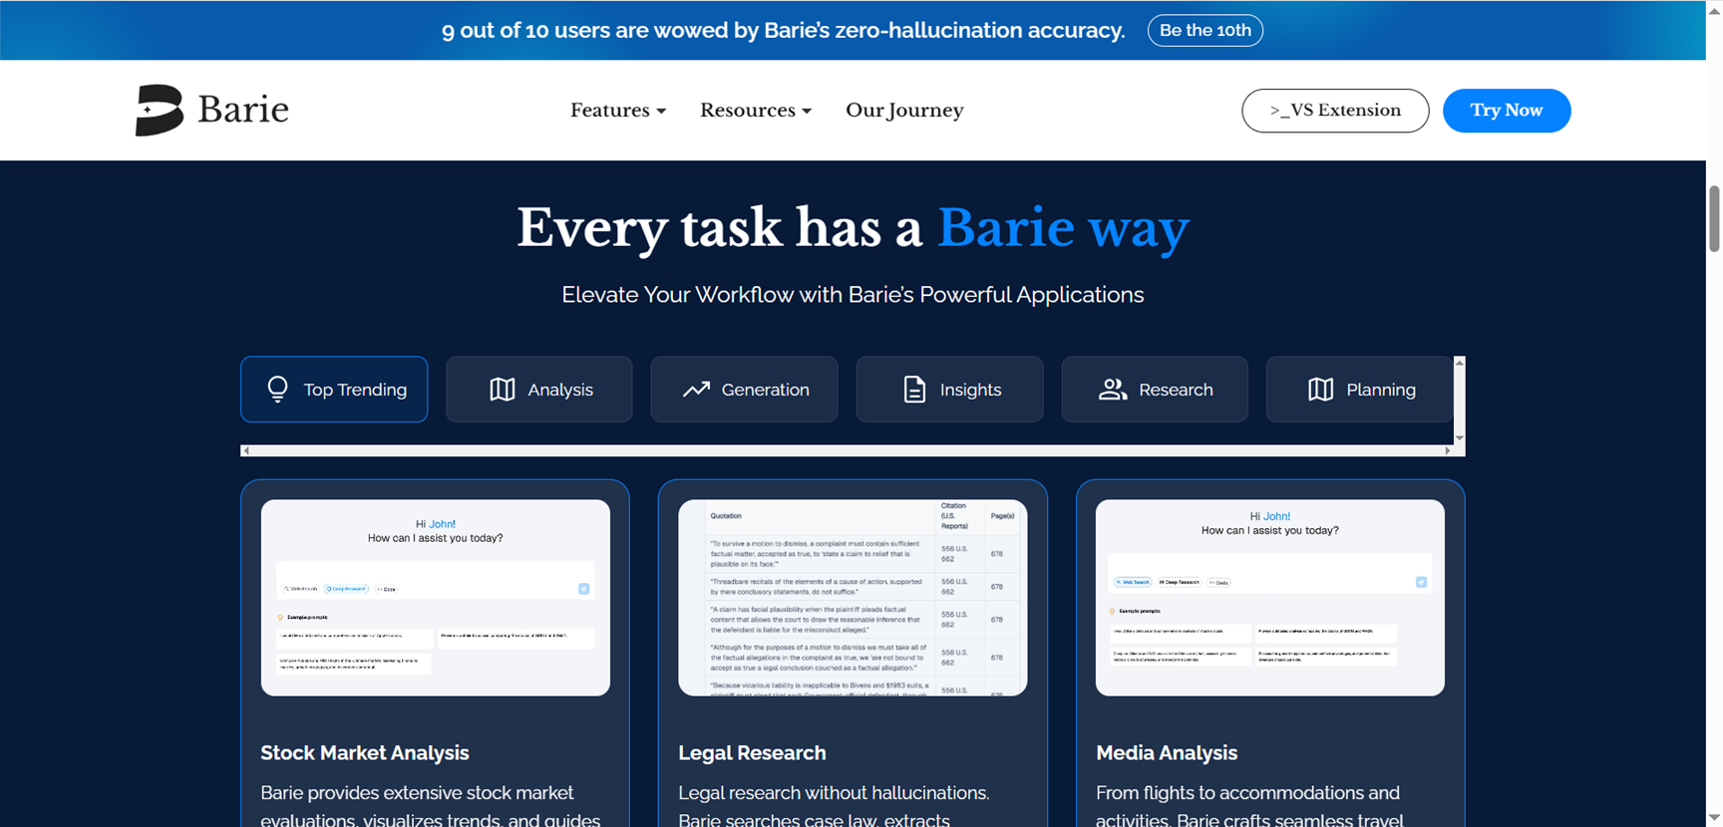Select the Top Trending tab
The height and width of the screenshot is (827, 1723).
(334, 390)
